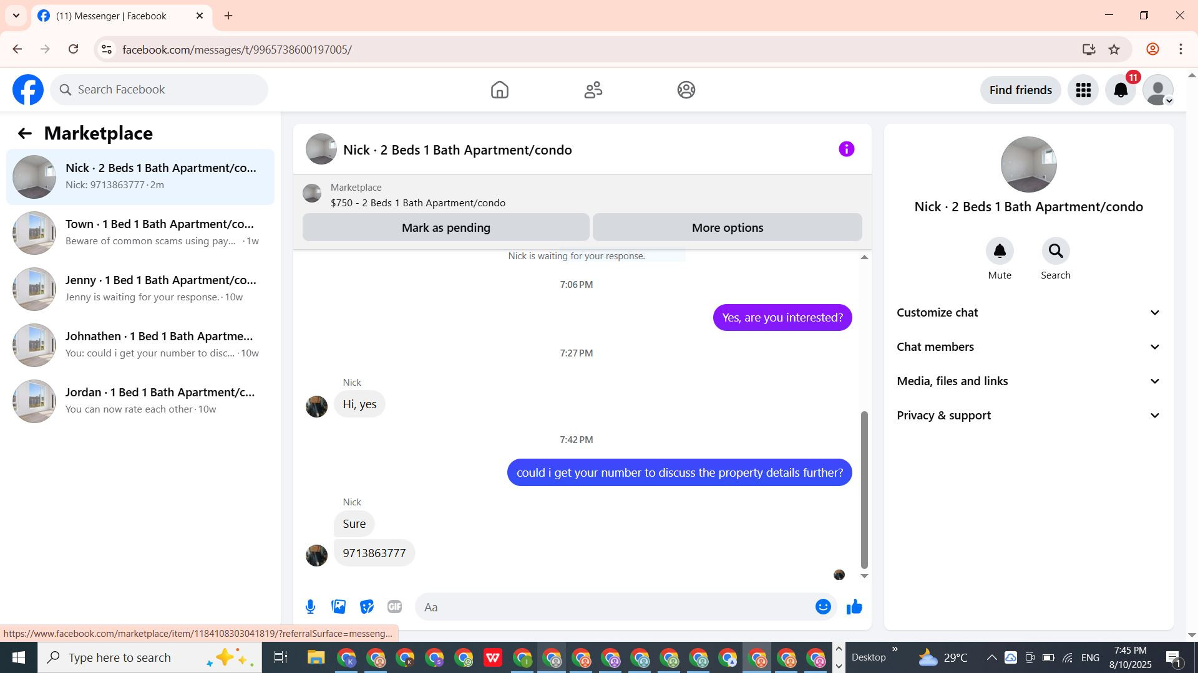Open the emoji picker smiley icon

click(x=823, y=606)
